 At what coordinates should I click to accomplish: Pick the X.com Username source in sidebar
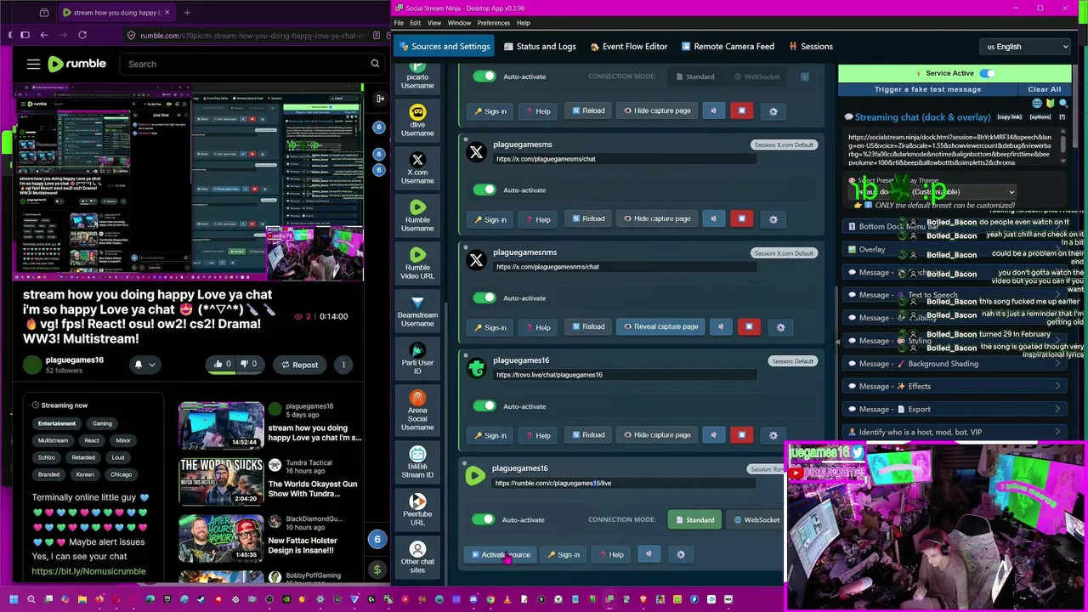pyautogui.click(x=417, y=168)
